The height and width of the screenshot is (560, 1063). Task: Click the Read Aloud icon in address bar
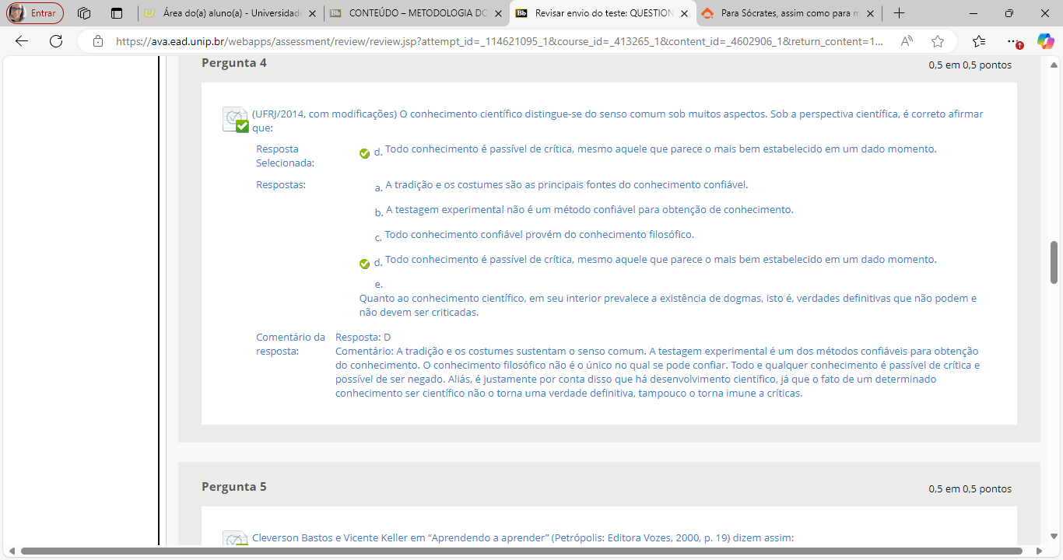click(x=907, y=41)
